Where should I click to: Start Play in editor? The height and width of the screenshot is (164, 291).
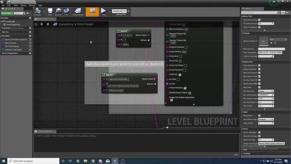point(104,11)
